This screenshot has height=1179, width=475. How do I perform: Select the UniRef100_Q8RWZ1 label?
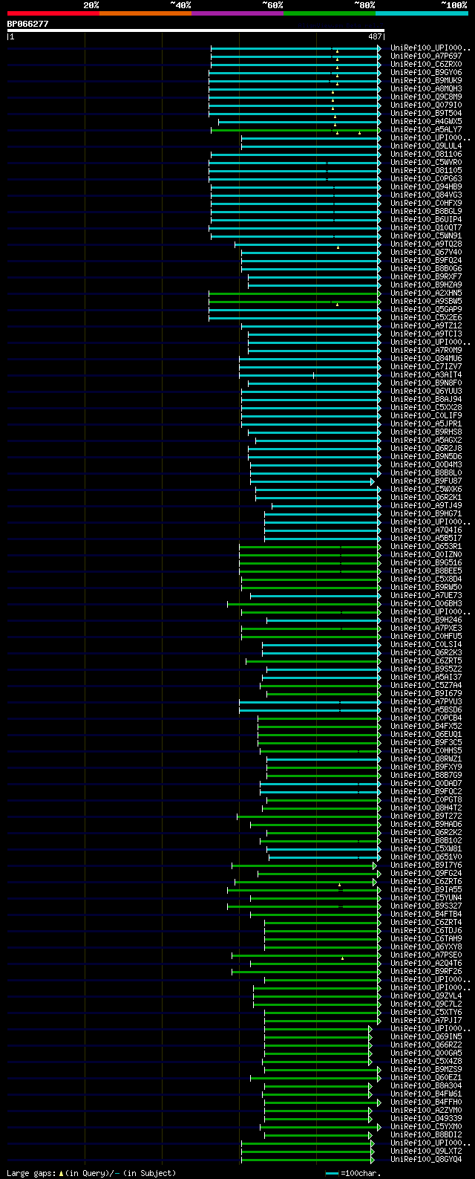coord(426,759)
